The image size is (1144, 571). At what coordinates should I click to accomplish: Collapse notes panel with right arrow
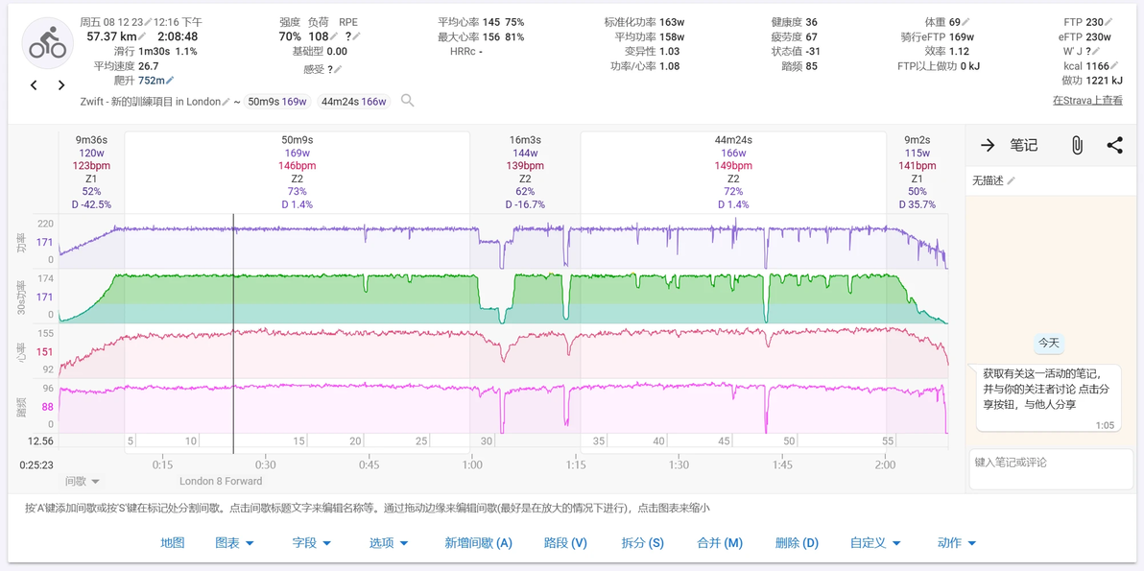point(988,145)
